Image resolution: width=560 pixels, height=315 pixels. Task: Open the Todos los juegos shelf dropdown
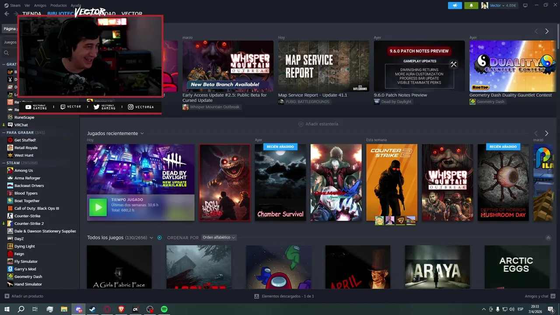point(151,238)
